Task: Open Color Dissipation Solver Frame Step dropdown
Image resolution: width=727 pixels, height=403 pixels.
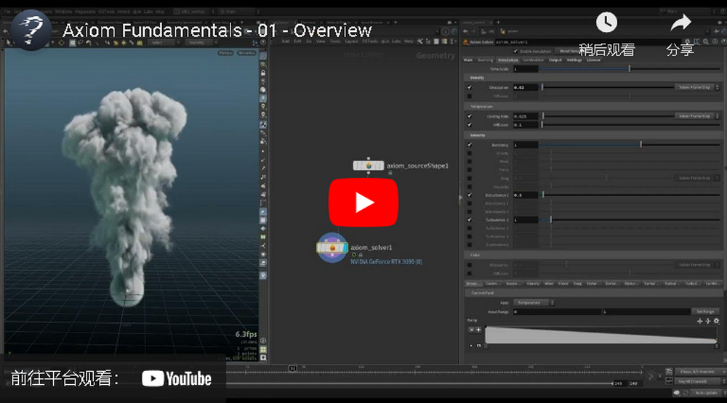Action: coord(697,265)
